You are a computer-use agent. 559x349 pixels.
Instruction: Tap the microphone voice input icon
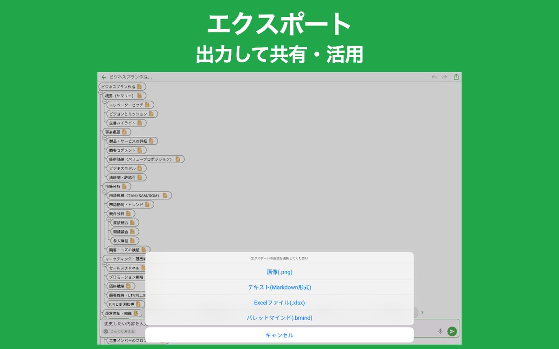(440, 331)
